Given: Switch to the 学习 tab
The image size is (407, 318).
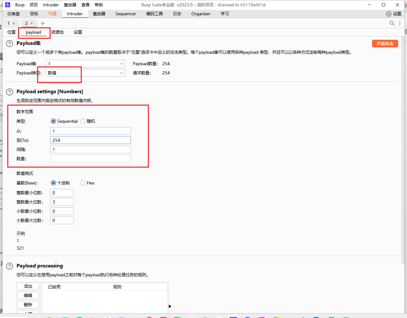Looking at the screenshot, I should coord(225,14).
